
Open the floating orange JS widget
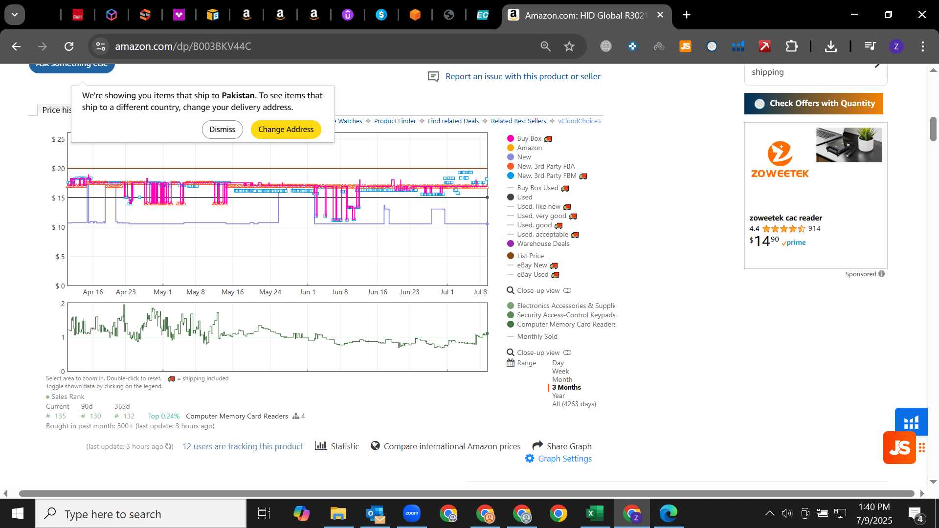tap(899, 448)
